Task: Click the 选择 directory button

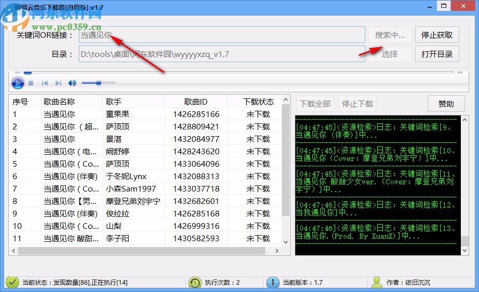Action: pos(390,54)
